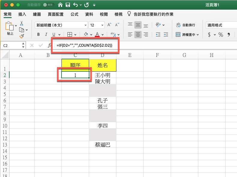Screen dimensions: 237x177
Task: Apply currency format dollar sign
Action: point(209,35)
